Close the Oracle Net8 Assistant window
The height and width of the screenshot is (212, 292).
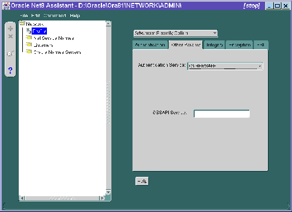coord(286,6)
